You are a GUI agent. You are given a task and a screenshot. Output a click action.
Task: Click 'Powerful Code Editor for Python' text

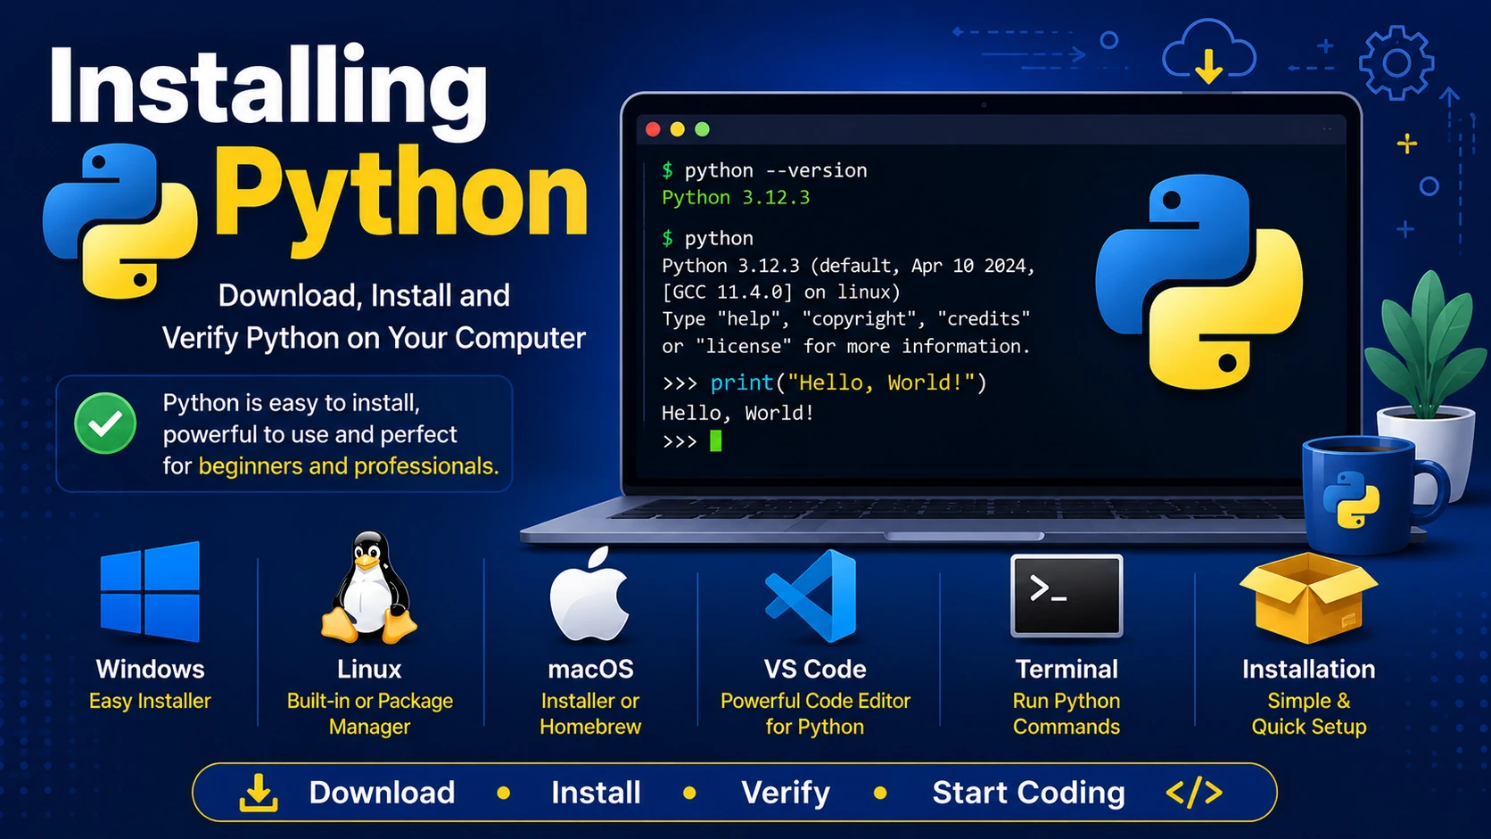pyautogui.click(x=815, y=713)
